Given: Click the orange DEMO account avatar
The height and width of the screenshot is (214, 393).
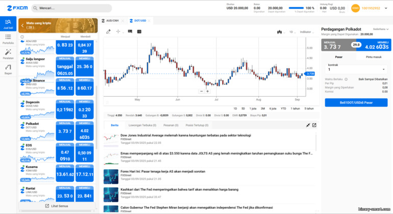Looking at the screenshot, I should point(355,8).
